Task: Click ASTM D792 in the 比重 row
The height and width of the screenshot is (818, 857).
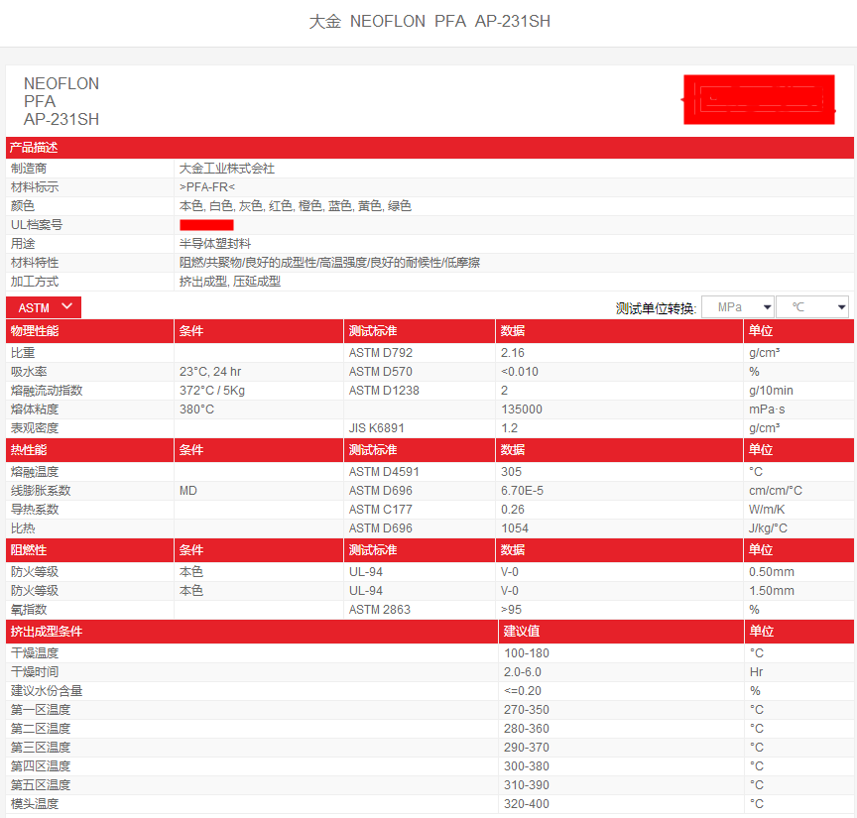Action: pos(381,353)
